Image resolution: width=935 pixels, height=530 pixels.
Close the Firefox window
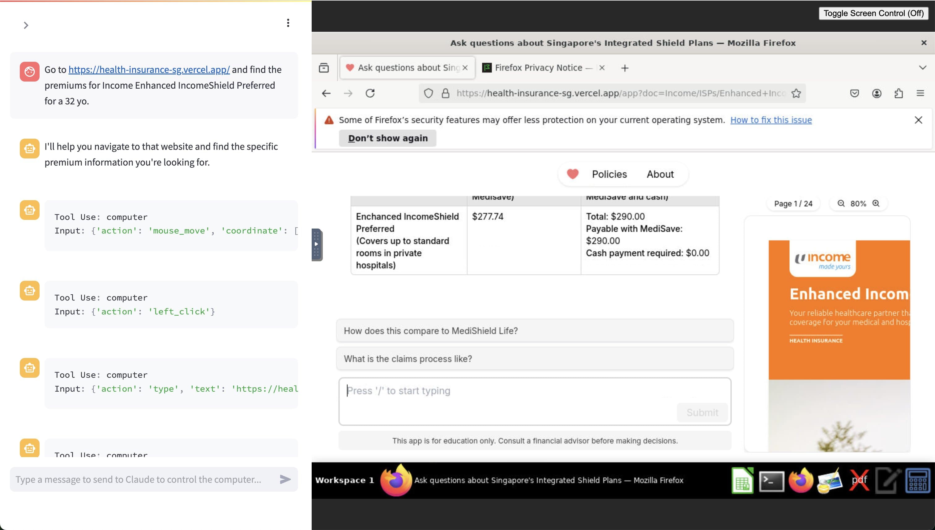click(924, 43)
